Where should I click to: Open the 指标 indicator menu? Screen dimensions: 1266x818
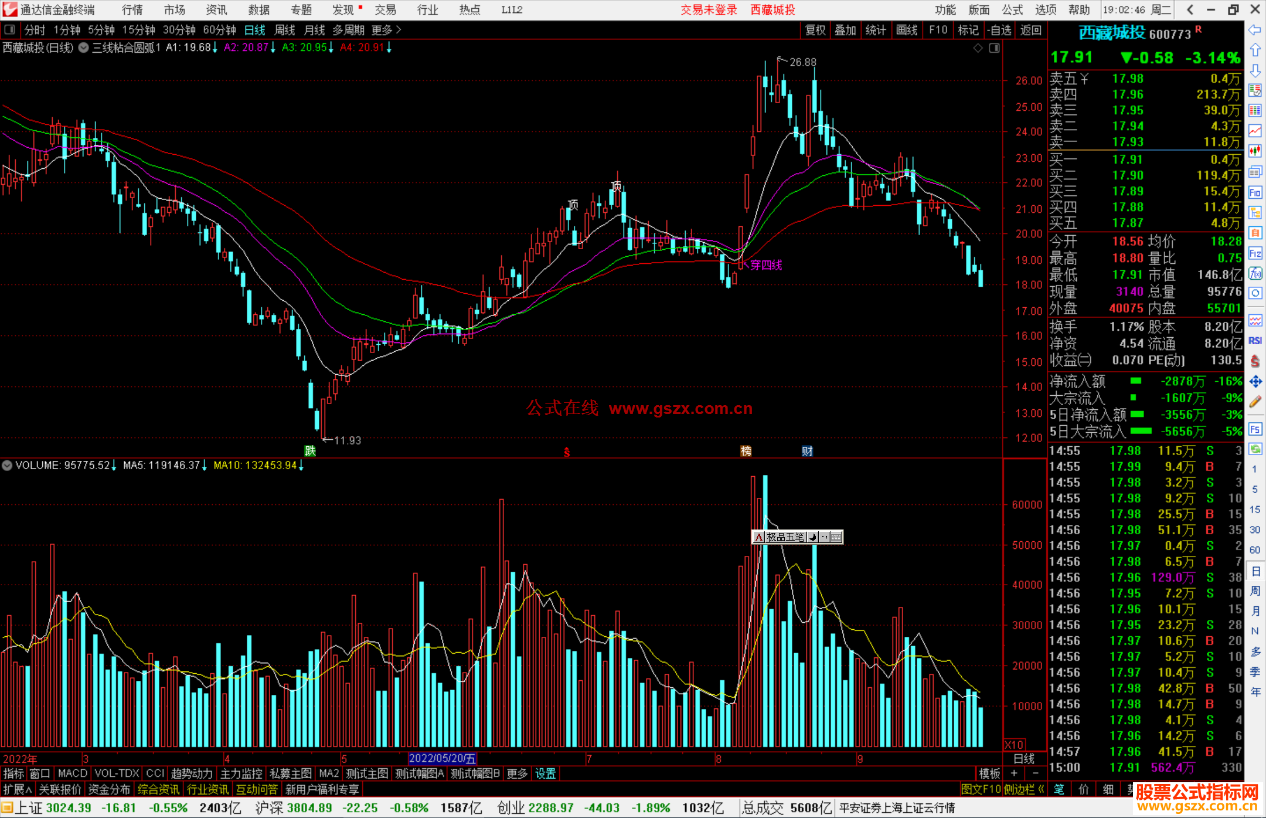pyautogui.click(x=13, y=773)
